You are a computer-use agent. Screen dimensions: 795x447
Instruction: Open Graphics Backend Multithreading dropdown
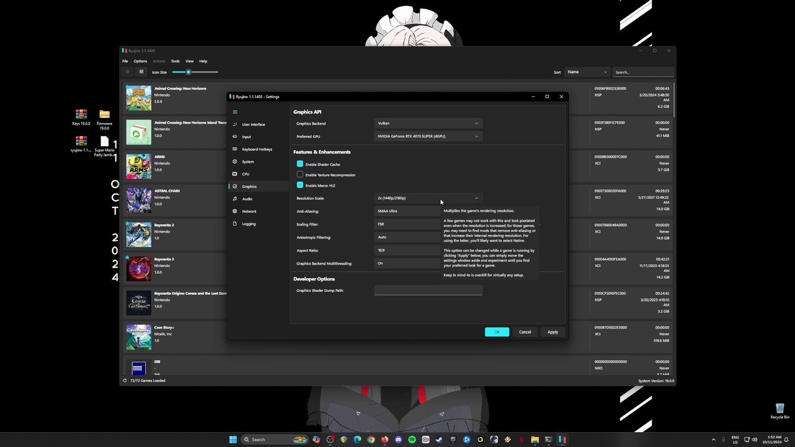pyautogui.click(x=407, y=263)
